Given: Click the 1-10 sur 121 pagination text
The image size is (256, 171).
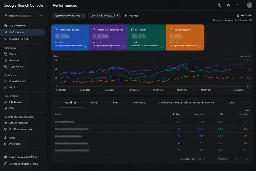Looking at the screenshot, I should coord(222,159).
